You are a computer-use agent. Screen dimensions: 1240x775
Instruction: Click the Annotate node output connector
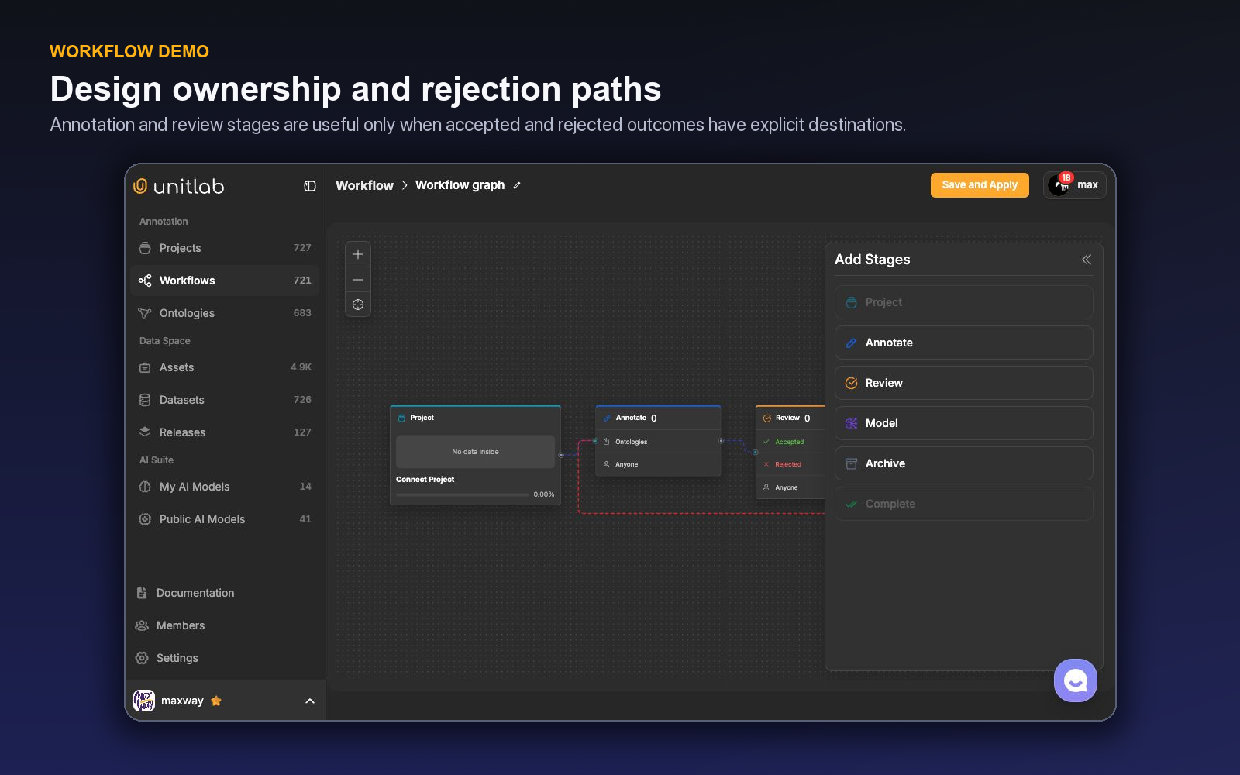coord(721,441)
